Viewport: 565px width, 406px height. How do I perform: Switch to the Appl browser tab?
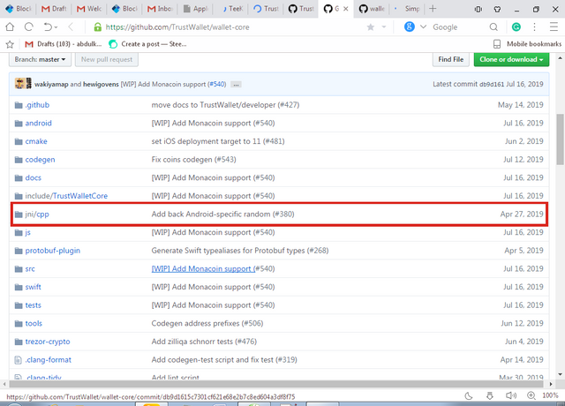(x=195, y=9)
